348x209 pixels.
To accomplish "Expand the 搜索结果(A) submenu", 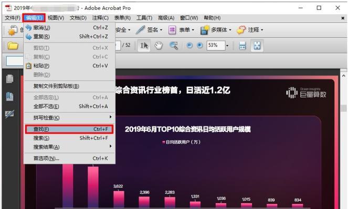I will [x=69, y=147].
